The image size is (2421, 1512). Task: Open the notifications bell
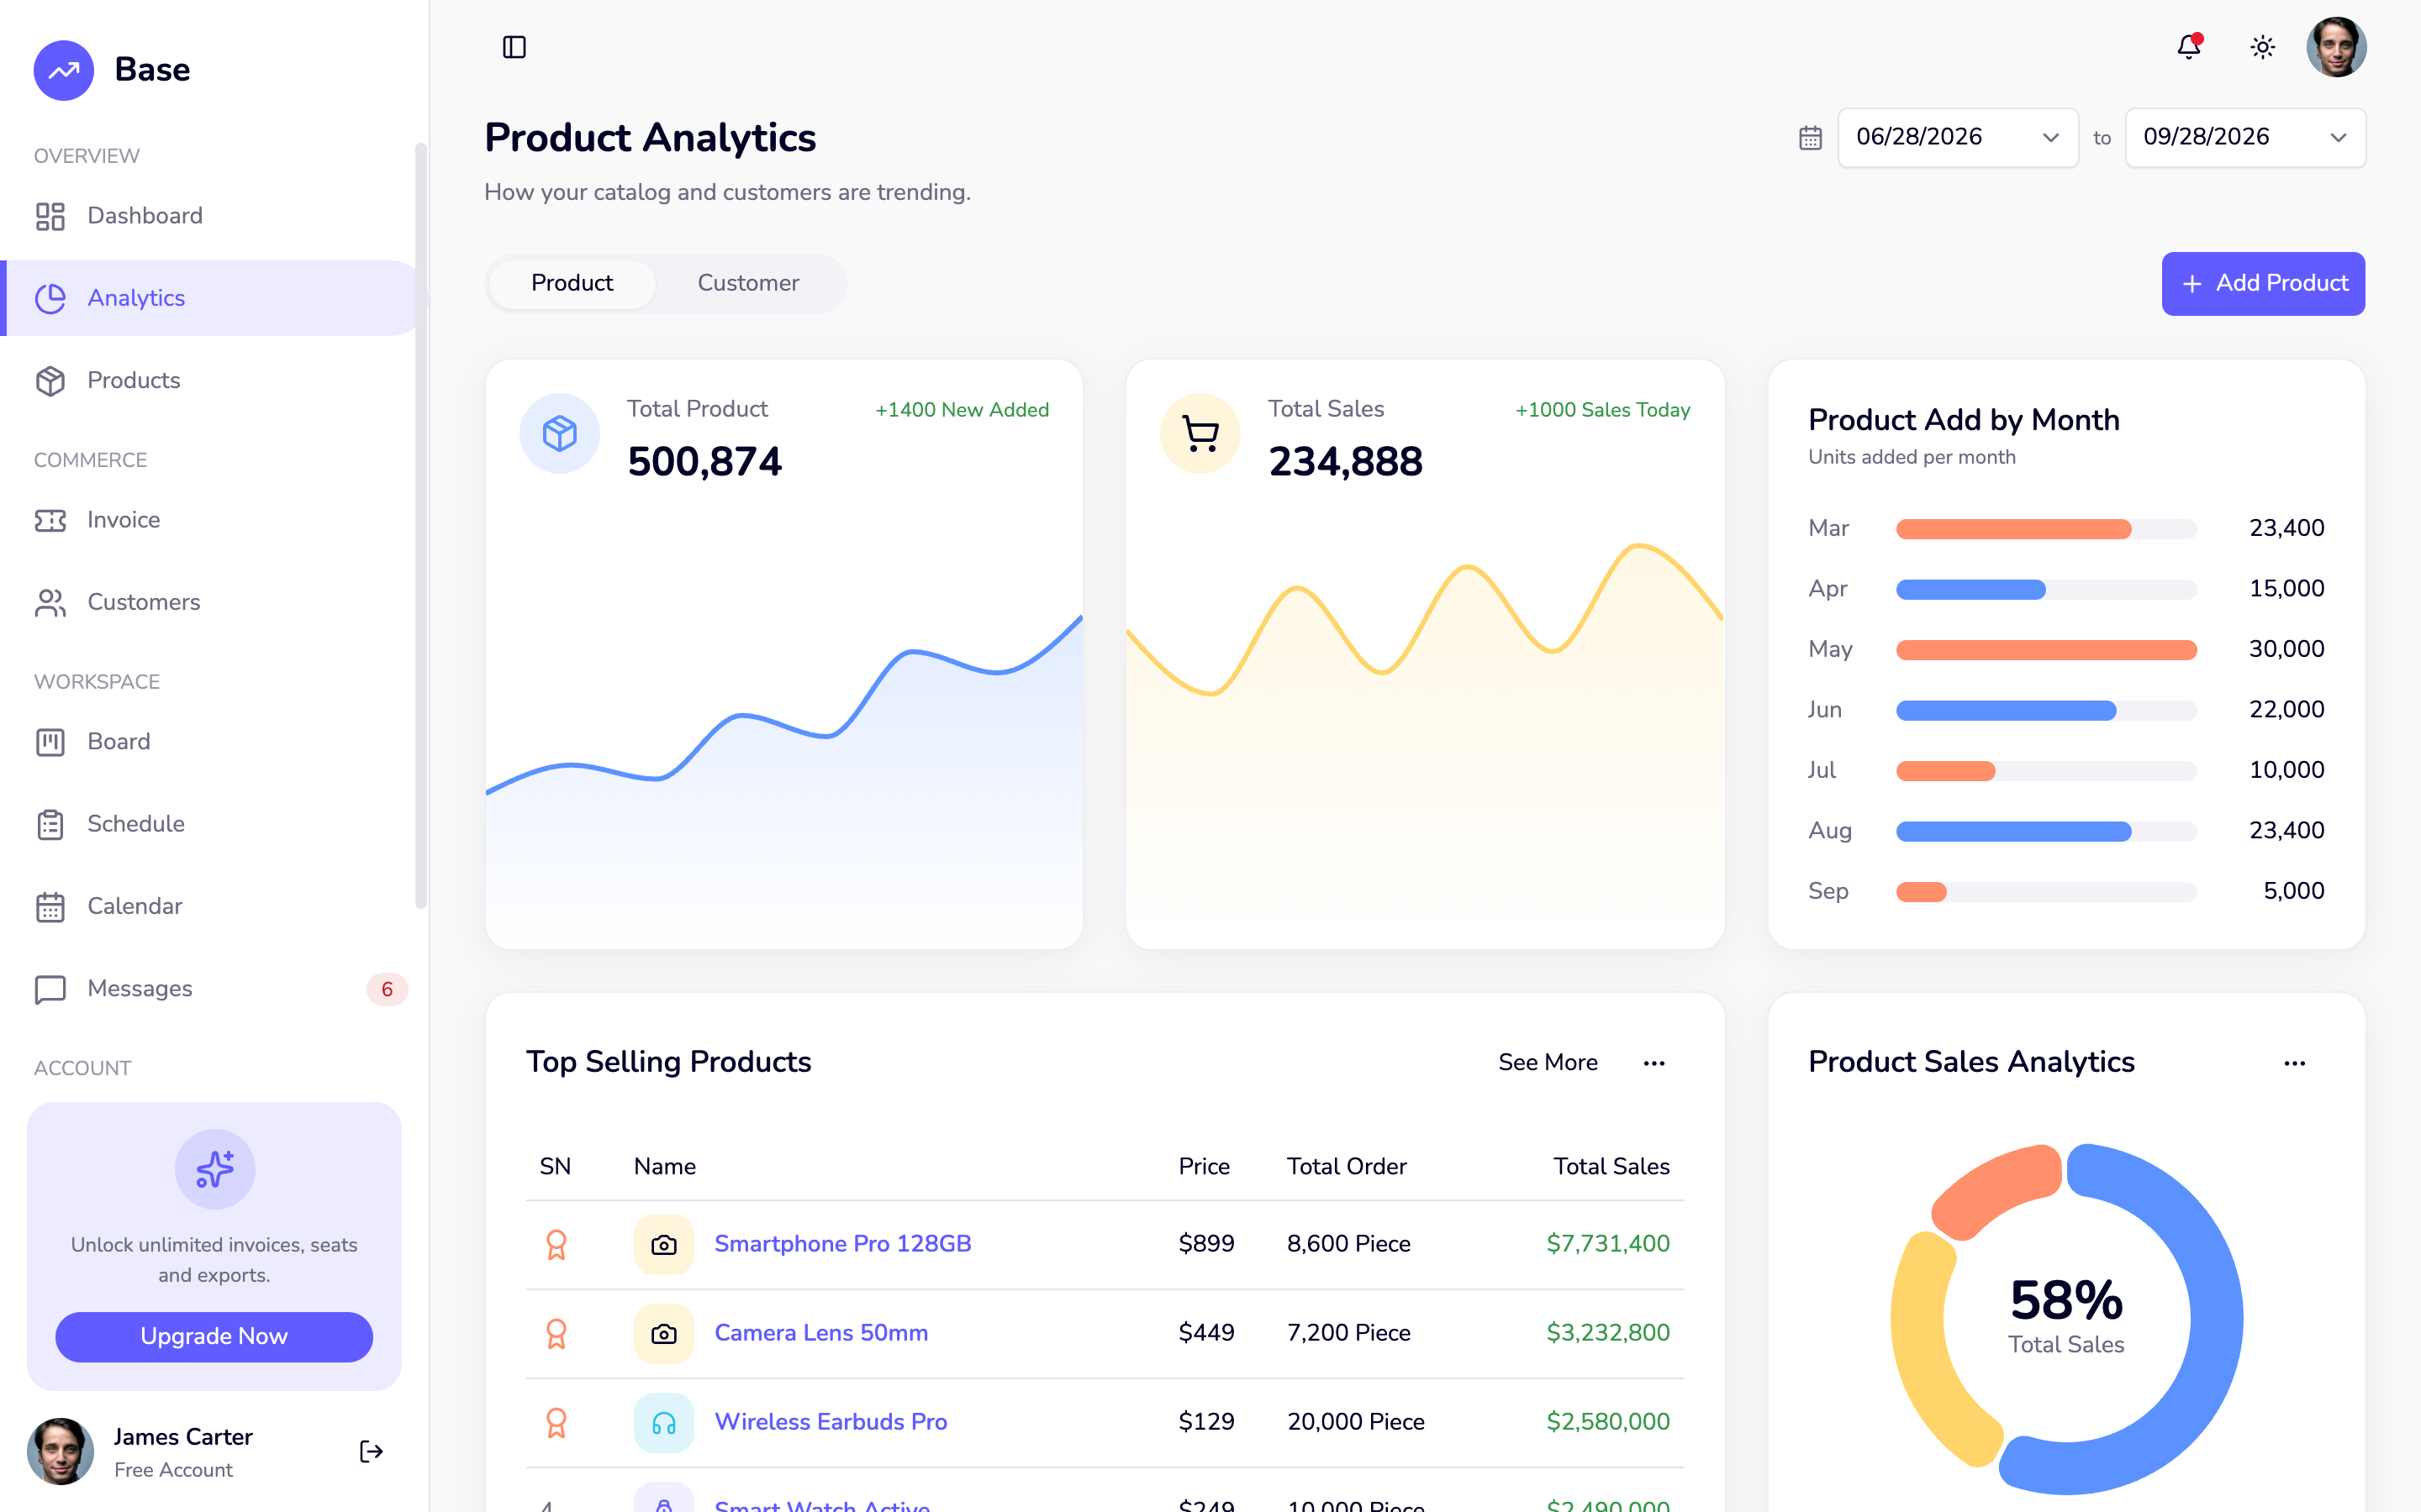click(x=2189, y=47)
